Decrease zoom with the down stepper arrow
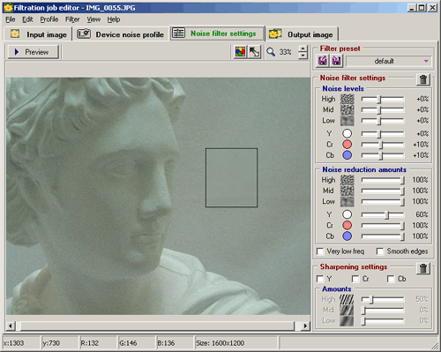This screenshot has width=441, height=352. coord(303,56)
